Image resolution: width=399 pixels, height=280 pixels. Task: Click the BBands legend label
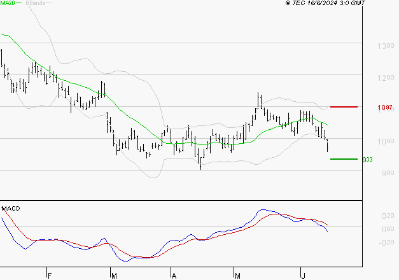(x=36, y=3)
